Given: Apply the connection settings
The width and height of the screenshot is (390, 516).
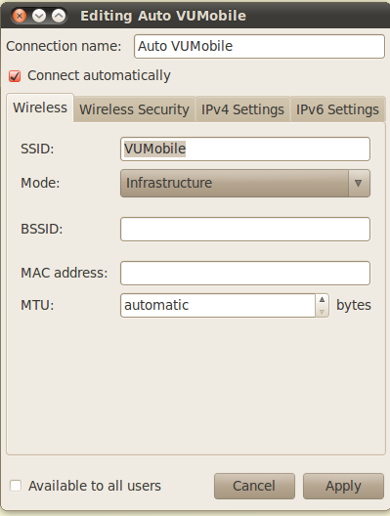Looking at the screenshot, I should 343,486.
